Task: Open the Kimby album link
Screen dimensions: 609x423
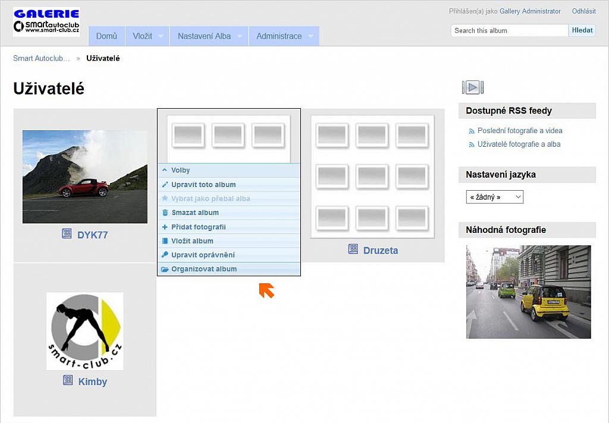Action: [92, 381]
